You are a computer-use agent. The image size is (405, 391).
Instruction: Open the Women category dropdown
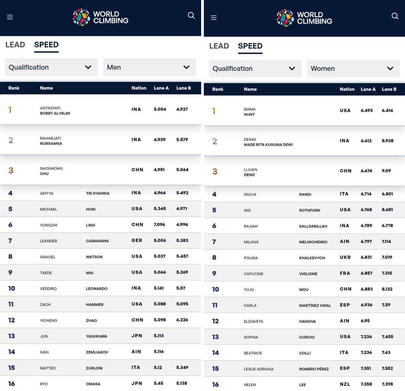tap(353, 69)
